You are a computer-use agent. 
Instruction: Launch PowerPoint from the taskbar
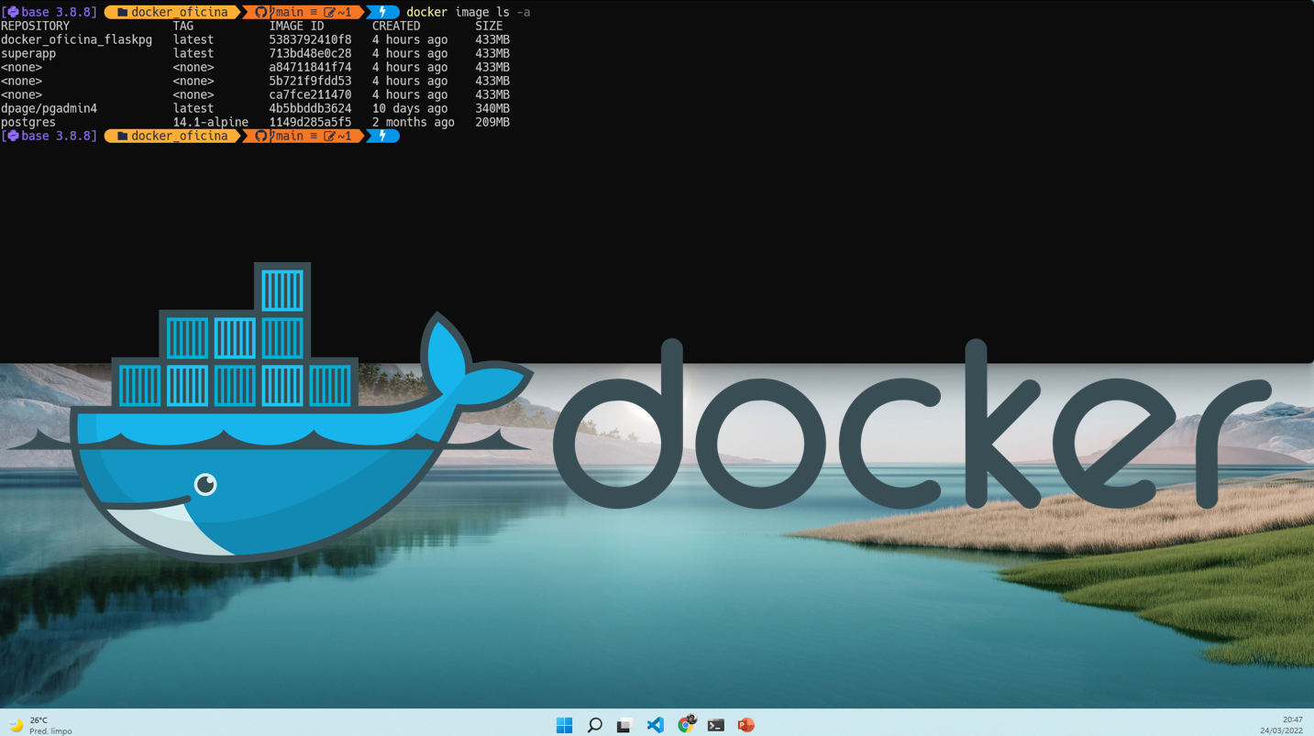coord(745,724)
